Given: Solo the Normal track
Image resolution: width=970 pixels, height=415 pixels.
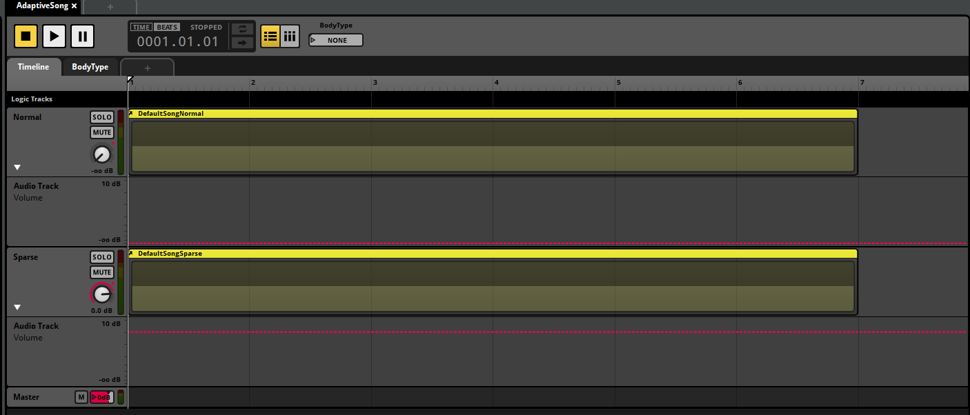Looking at the screenshot, I should [102, 117].
